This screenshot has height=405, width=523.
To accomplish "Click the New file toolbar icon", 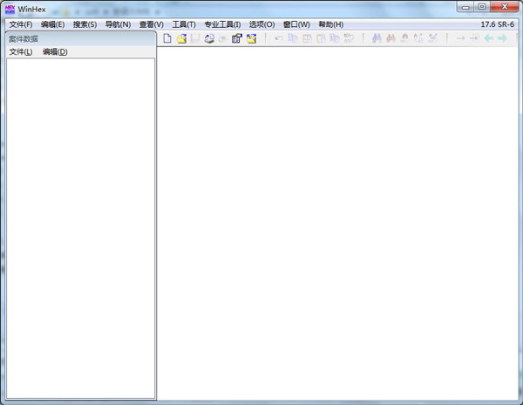I will [167, 38].
